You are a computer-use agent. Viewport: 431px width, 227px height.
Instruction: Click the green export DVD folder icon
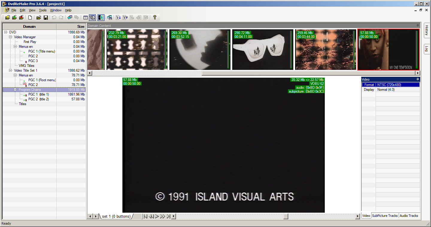(x=14, y=17)
